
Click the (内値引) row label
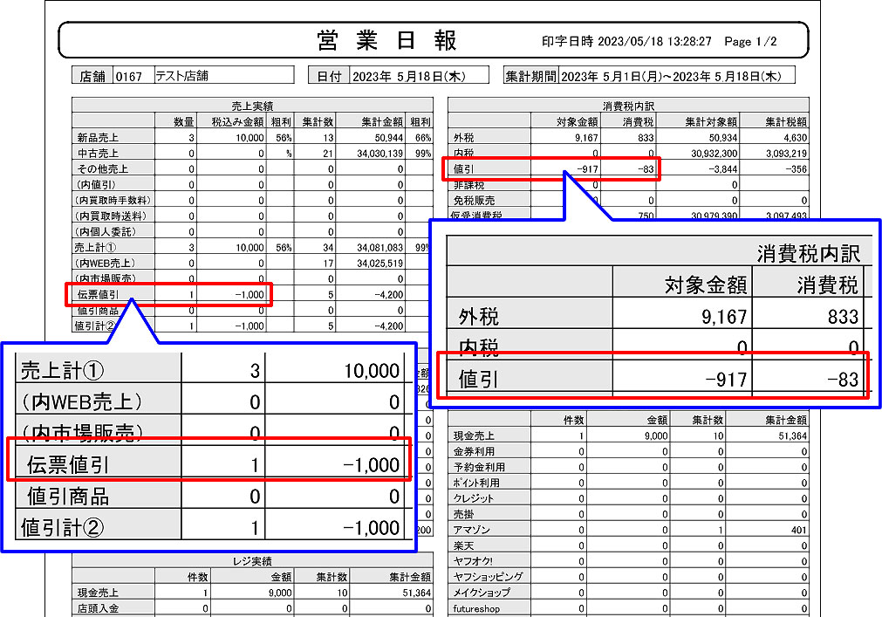click(x=96, y=184)
